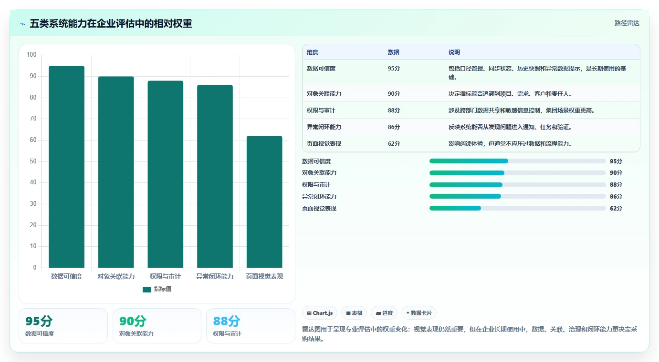The height and width of the screenshot is (362, 659).
Task: Click the icon inside the Chart.js chip
Action: (x=309, y=313)
